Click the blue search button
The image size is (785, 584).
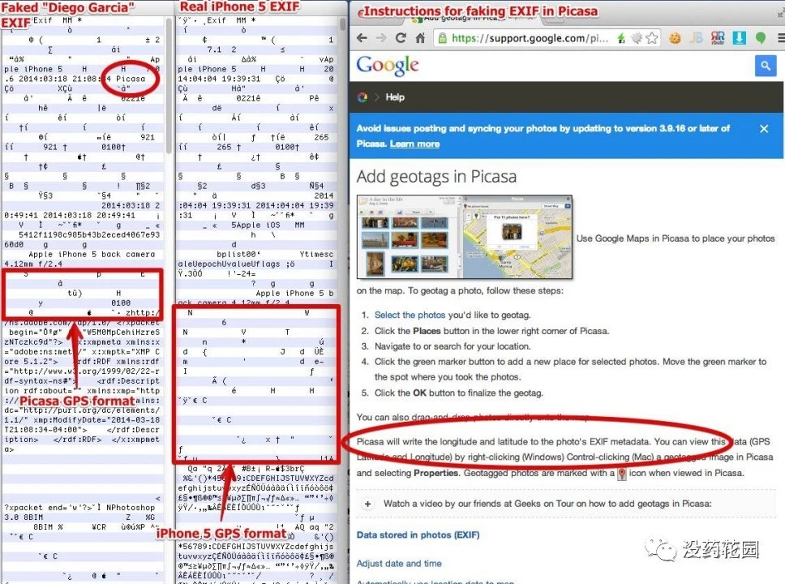[766, 66]
